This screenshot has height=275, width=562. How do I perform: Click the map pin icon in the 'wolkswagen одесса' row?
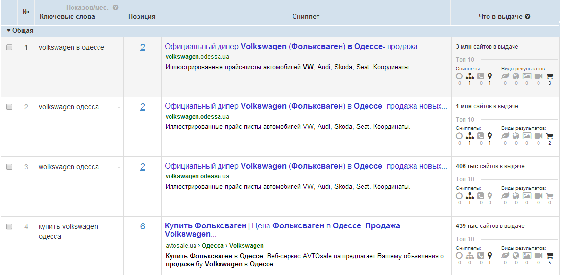point(490,196)
